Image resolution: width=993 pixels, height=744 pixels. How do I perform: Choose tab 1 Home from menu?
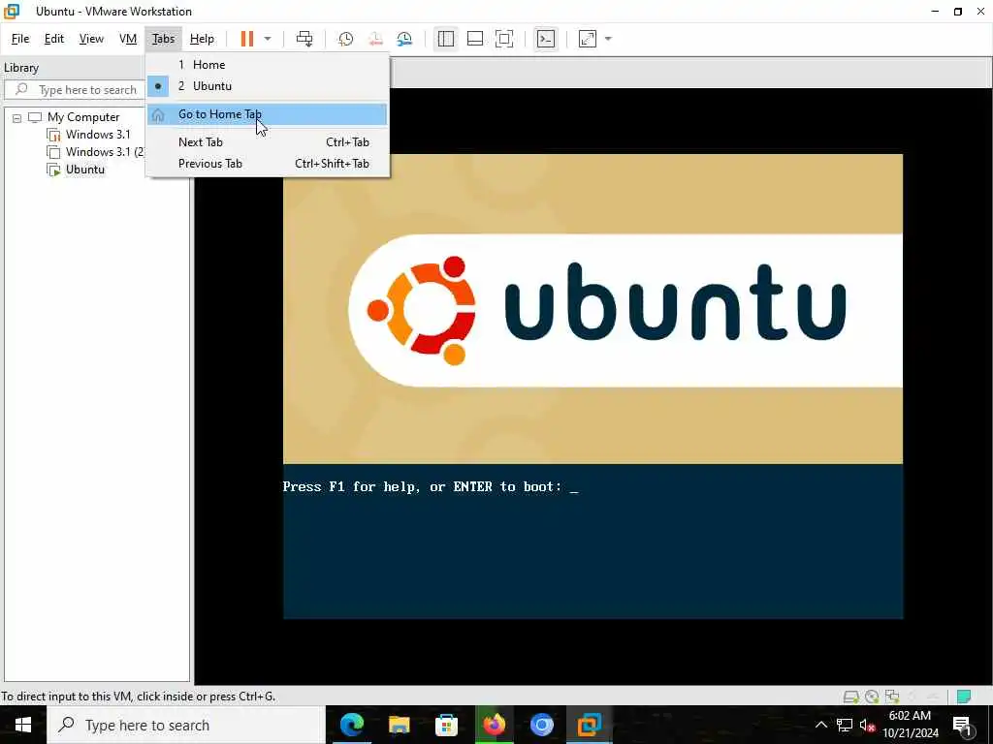[268, 65]
